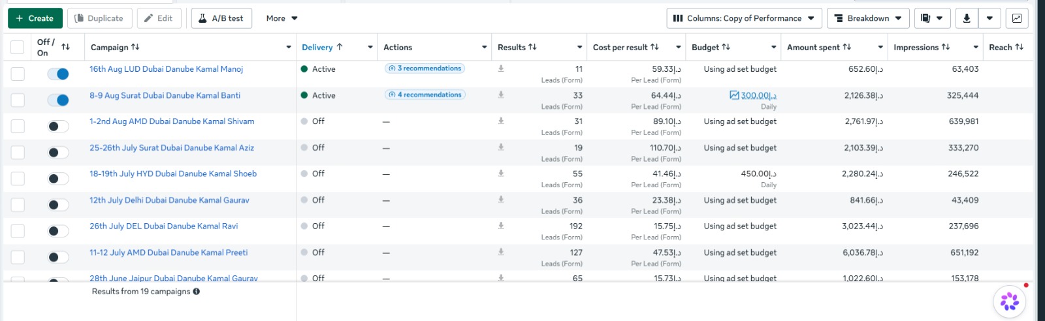This screenshot has width=1045, height=321.
Task: Click download icon in 16th Aug LUD row
Action: point(501,69)
